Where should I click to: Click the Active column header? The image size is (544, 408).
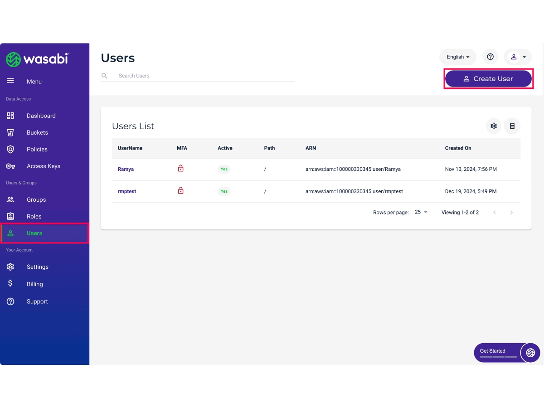click(x=225, y=148)
